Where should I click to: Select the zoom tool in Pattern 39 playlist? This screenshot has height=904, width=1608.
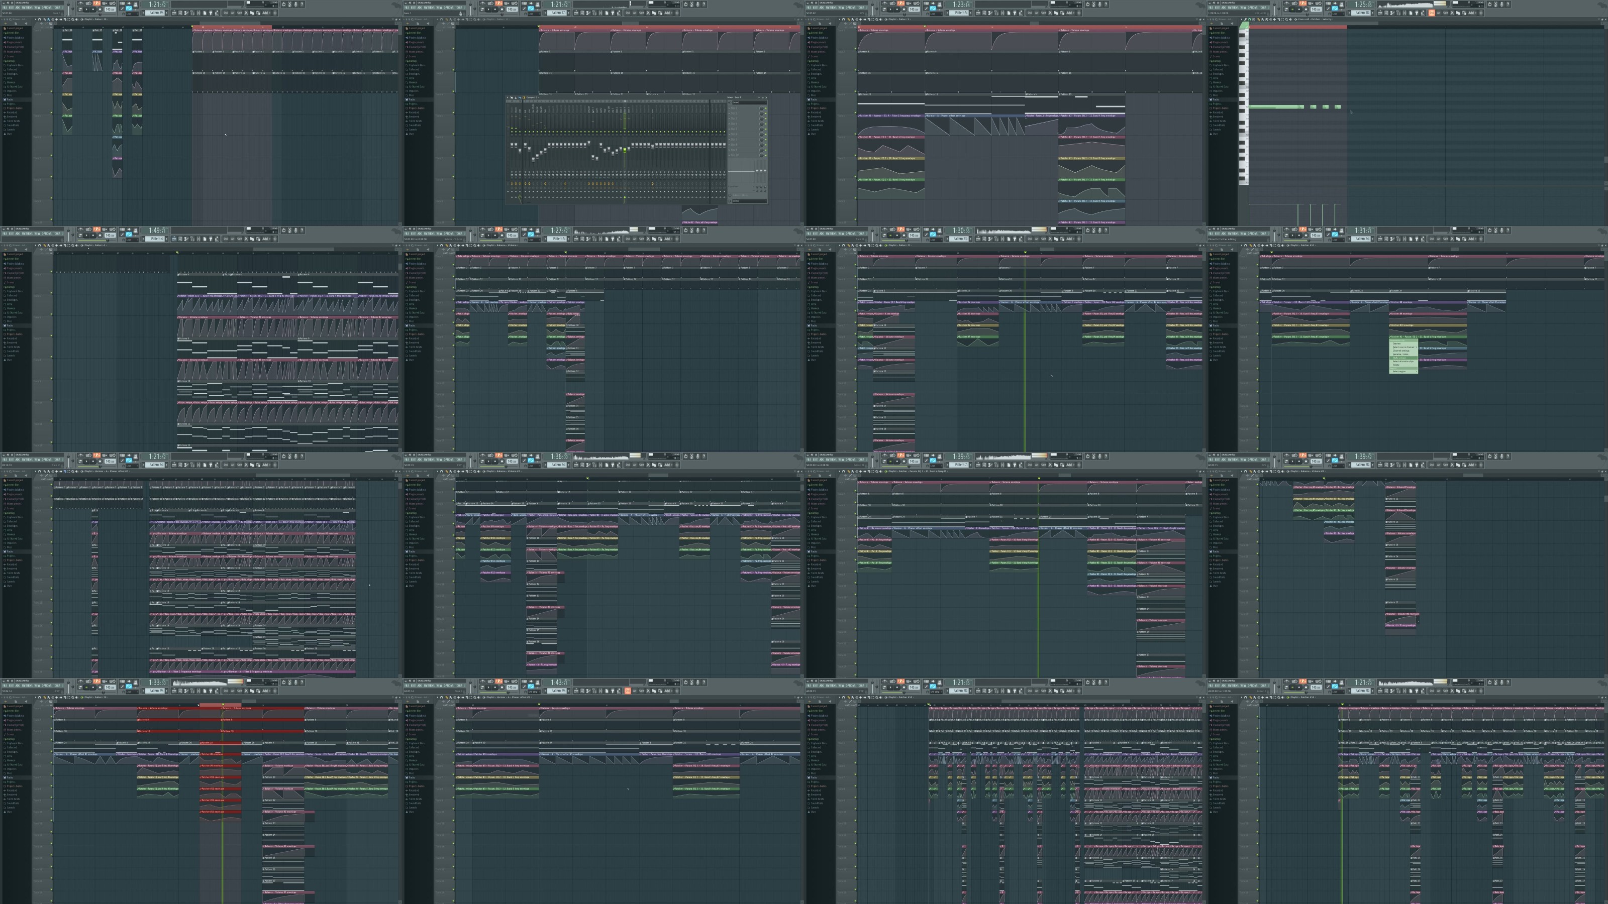coord(73,20)
